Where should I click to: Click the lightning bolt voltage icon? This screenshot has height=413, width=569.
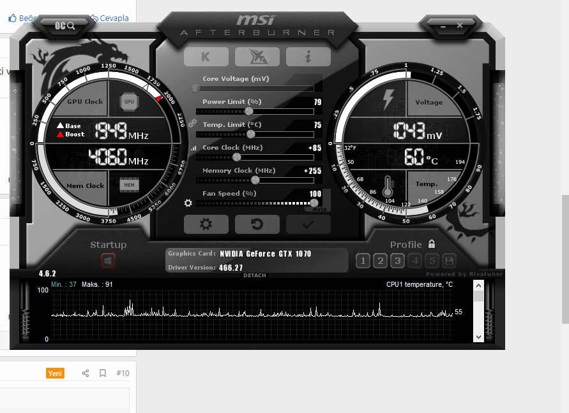(388, 99)
